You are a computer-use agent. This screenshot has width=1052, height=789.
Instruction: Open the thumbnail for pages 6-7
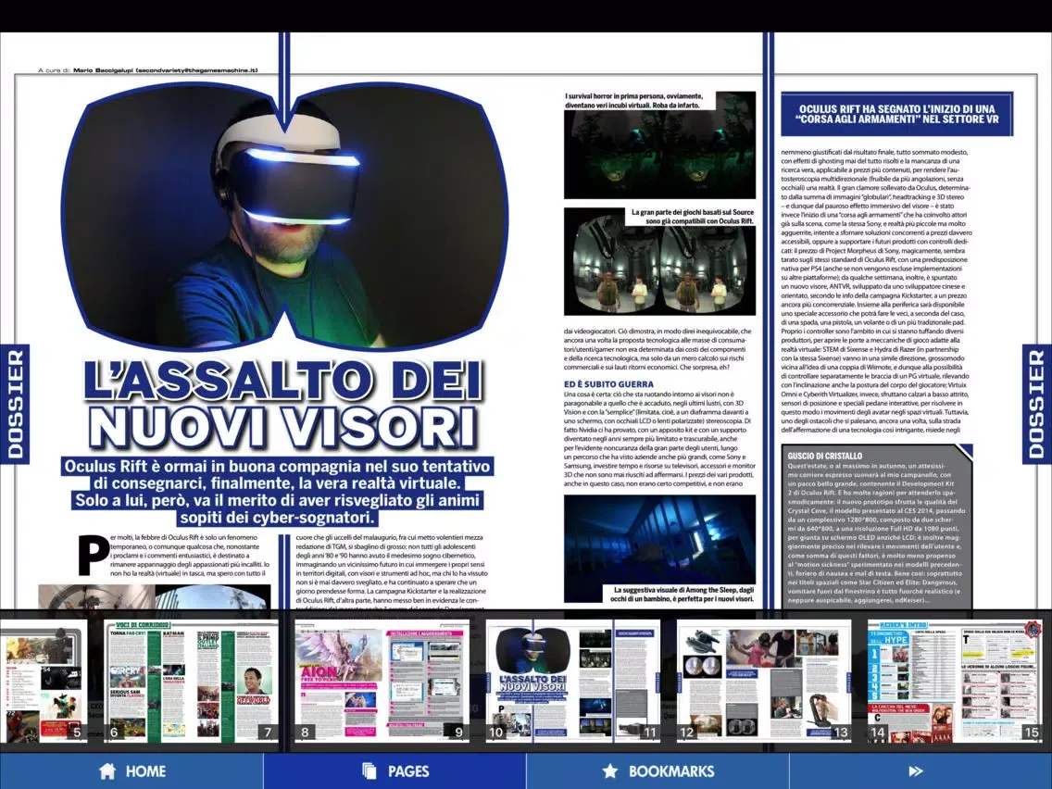coord(192,681)
